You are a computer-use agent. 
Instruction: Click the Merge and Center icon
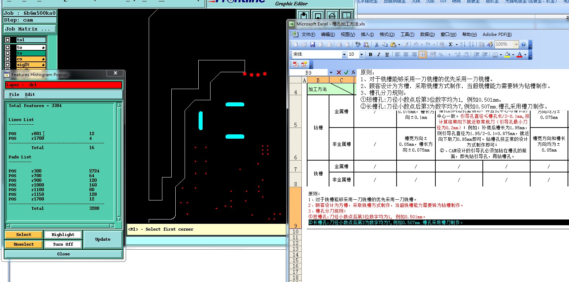pyautogui.click(x=422, y=55)
